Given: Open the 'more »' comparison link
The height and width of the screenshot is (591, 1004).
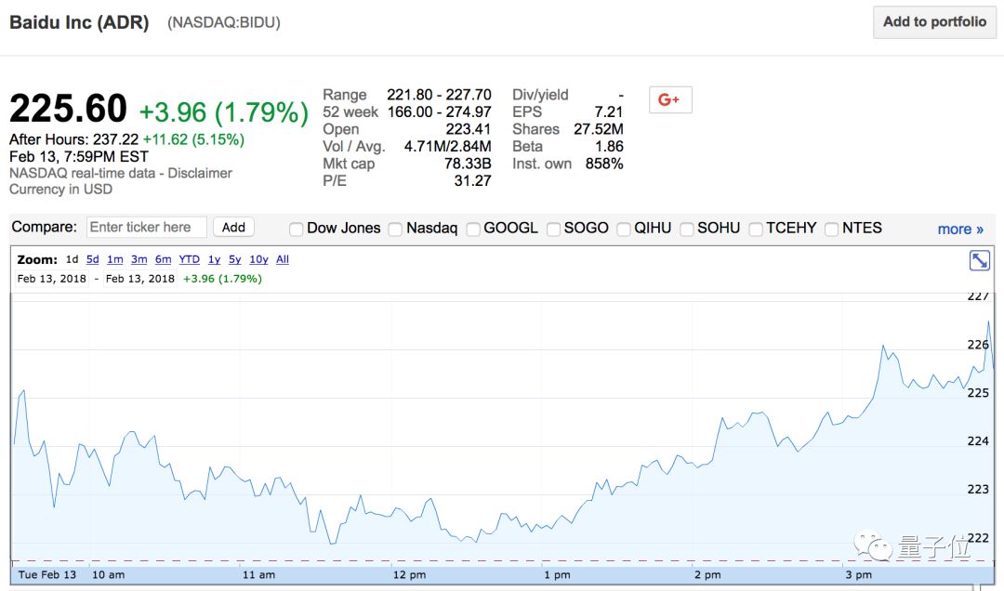Looking at the screenshot, I should pos(960,230).
